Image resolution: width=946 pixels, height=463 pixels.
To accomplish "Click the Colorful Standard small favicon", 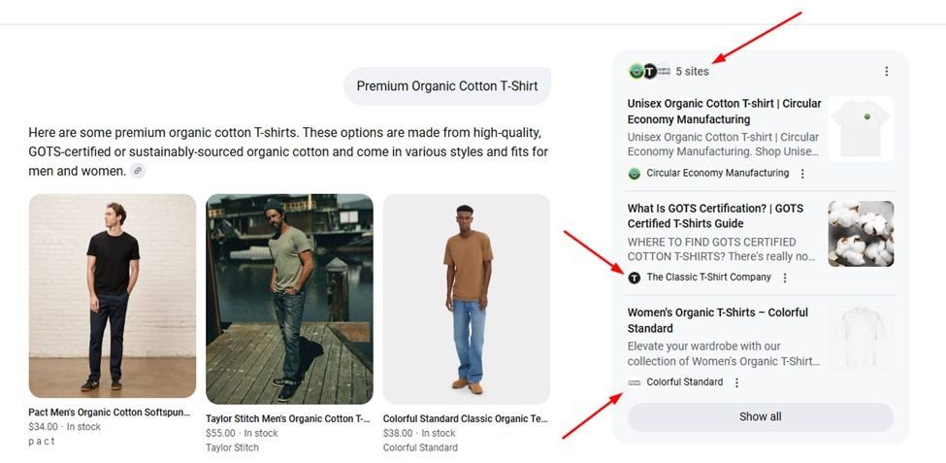I will [635, 382].
